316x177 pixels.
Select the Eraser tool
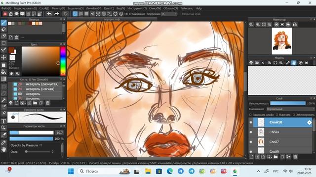click(x=3, y=29)
